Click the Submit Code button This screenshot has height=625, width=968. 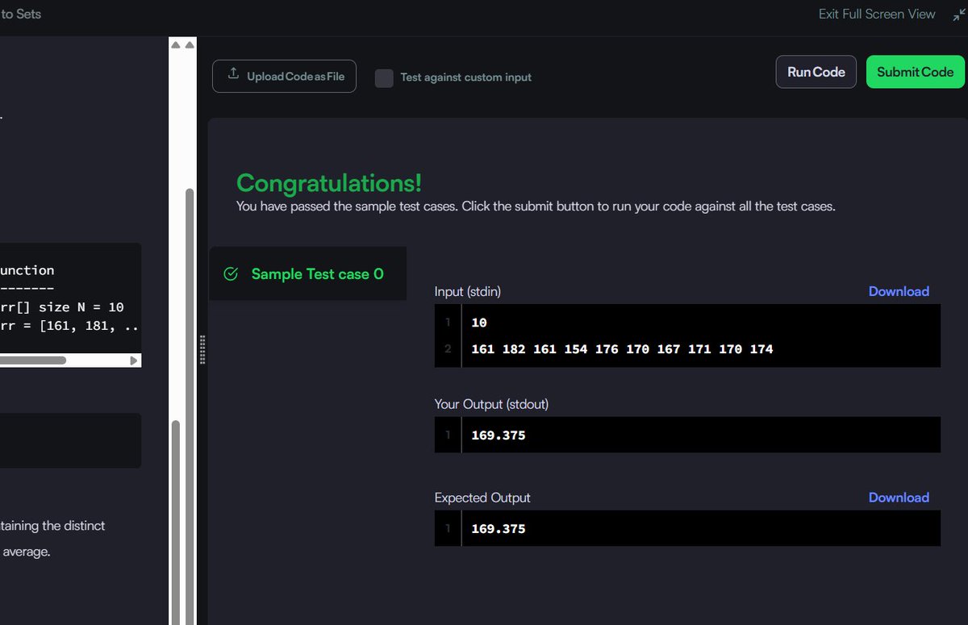coord(915,72)
